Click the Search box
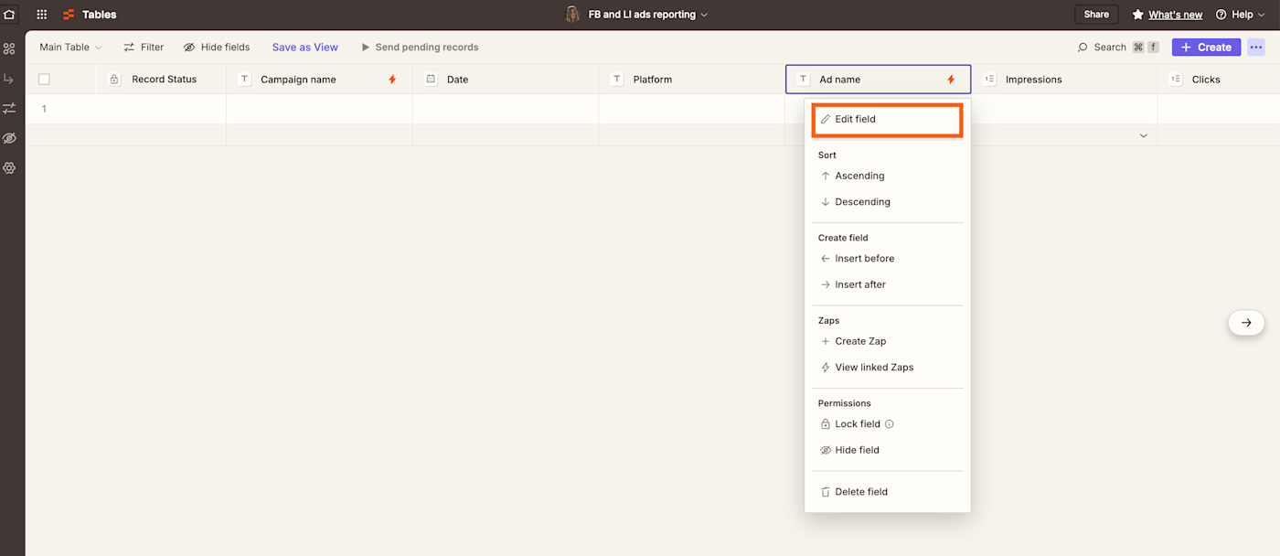 click(1117, 48)
